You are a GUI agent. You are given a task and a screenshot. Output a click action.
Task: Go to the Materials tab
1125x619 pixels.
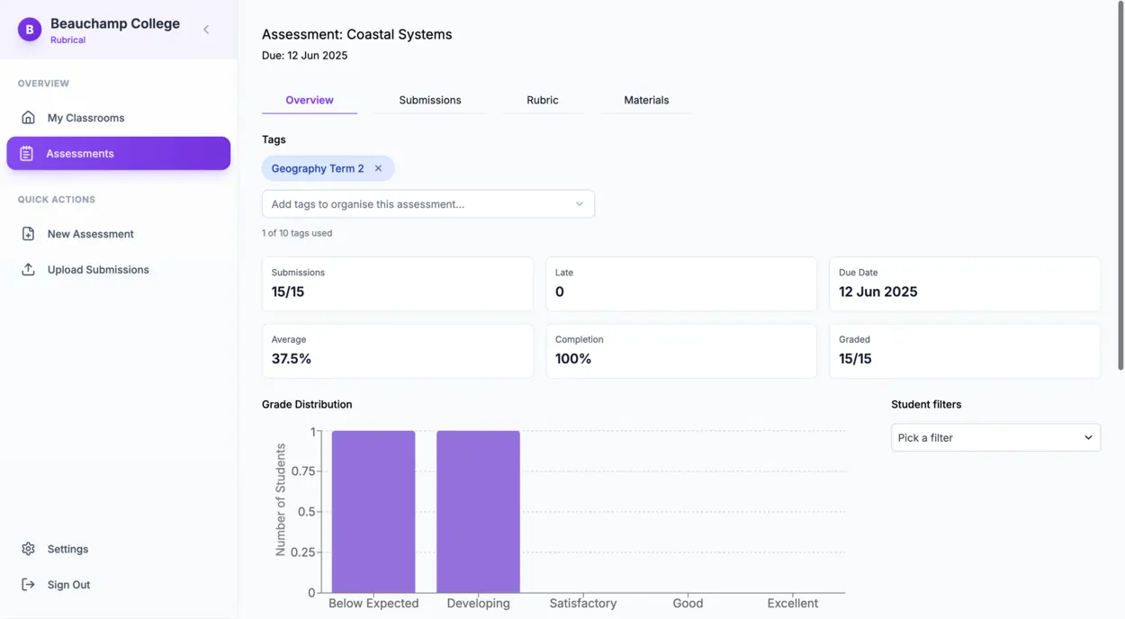(x=645, y=100)
